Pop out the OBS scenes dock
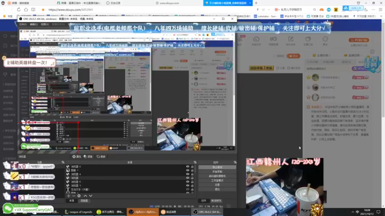 pos(63,162)
